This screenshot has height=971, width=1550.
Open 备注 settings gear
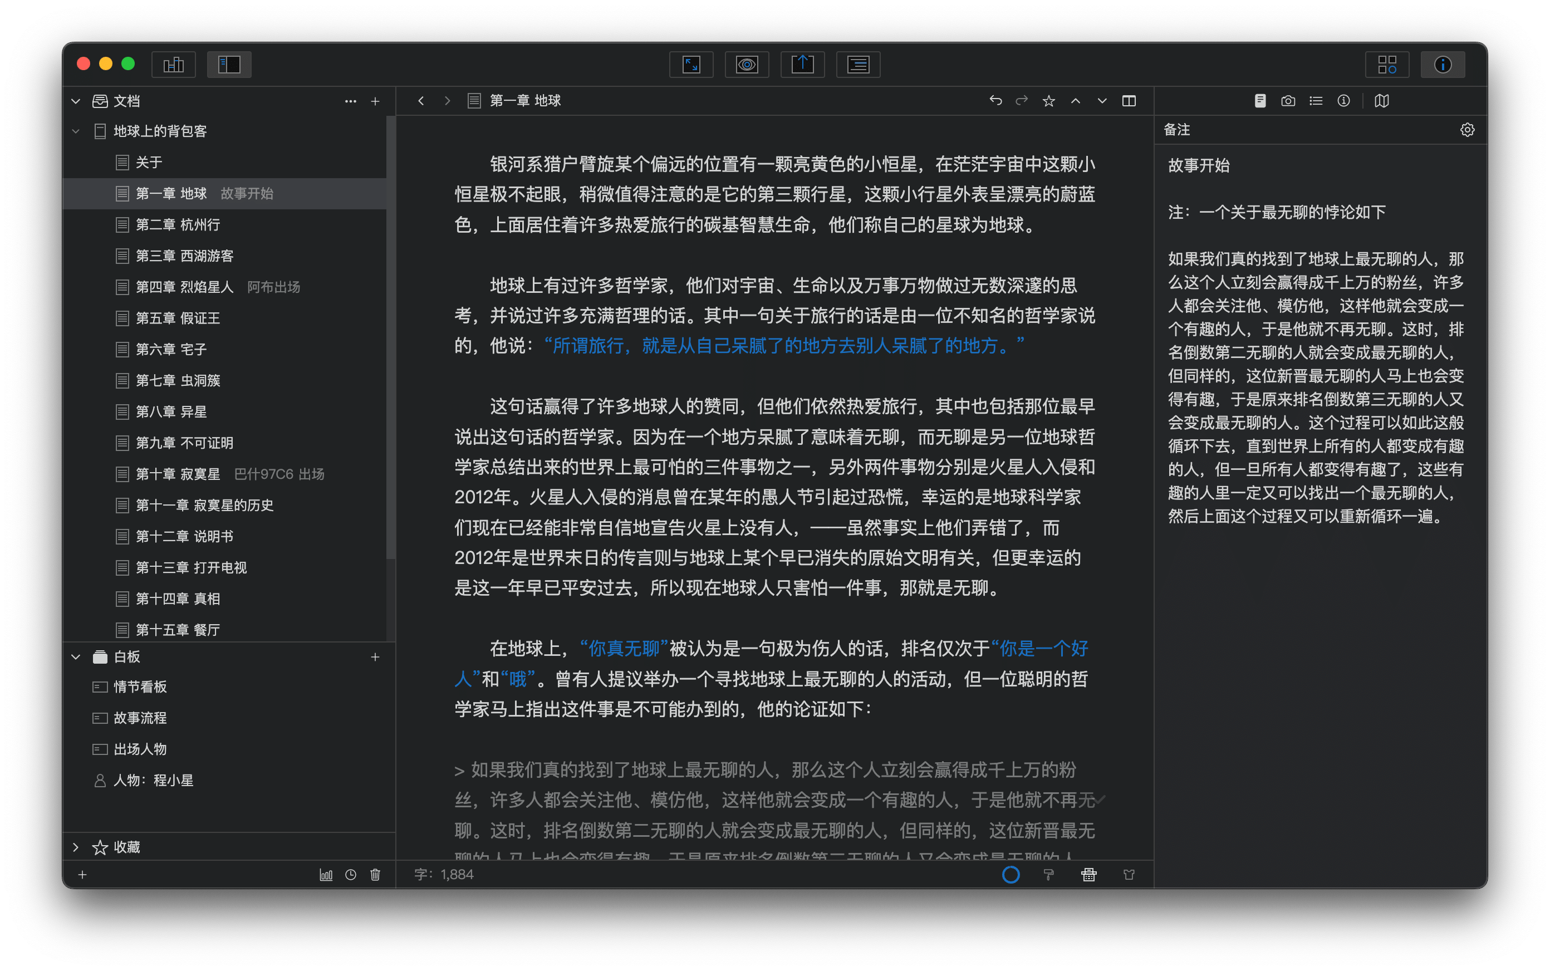(x=1466, y=130)
